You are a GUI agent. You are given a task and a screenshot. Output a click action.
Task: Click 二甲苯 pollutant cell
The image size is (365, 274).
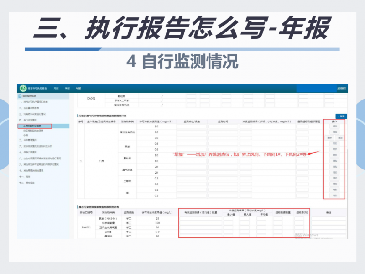[x=127, y=181]
